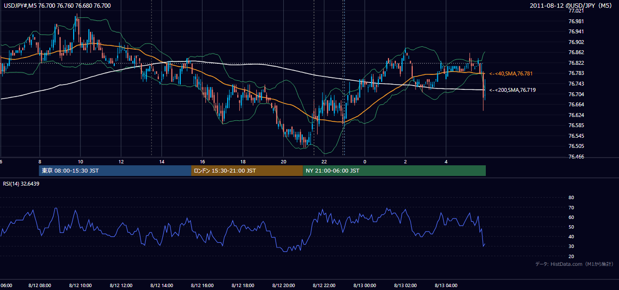Click the 8/13 02:00 time axis label
Image resolution: width=619 pixels, height=290 pixels.
pos(406,286)
